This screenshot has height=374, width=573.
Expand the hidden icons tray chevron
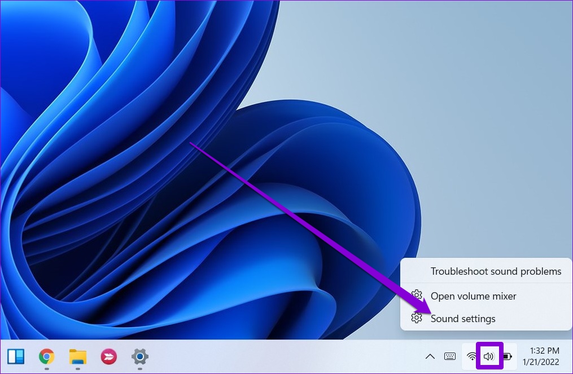430,357
